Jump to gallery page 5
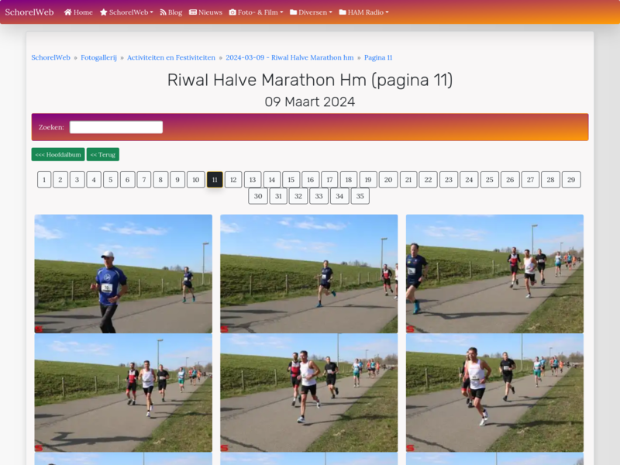 [111, 180]
